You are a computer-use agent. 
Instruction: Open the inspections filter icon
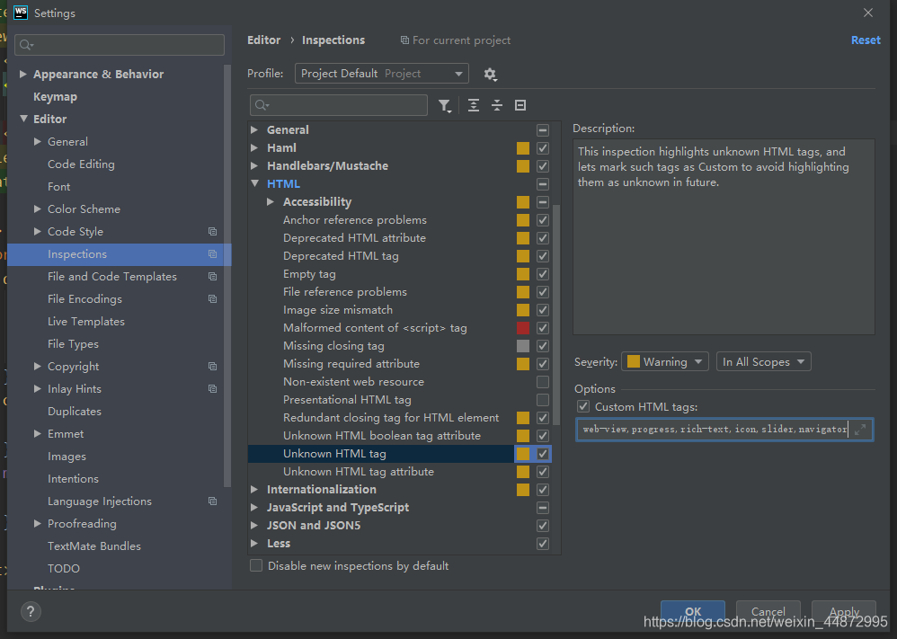(x=445, y=105)
